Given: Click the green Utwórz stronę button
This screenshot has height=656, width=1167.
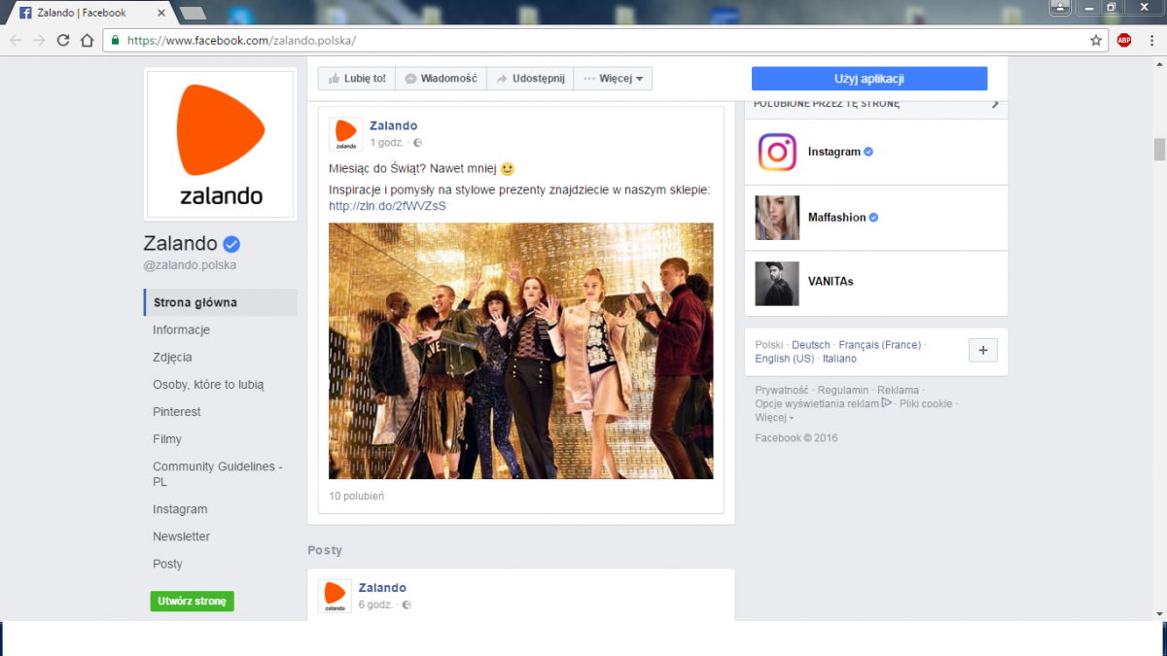Looking at the screenshot, I should 192,602.
